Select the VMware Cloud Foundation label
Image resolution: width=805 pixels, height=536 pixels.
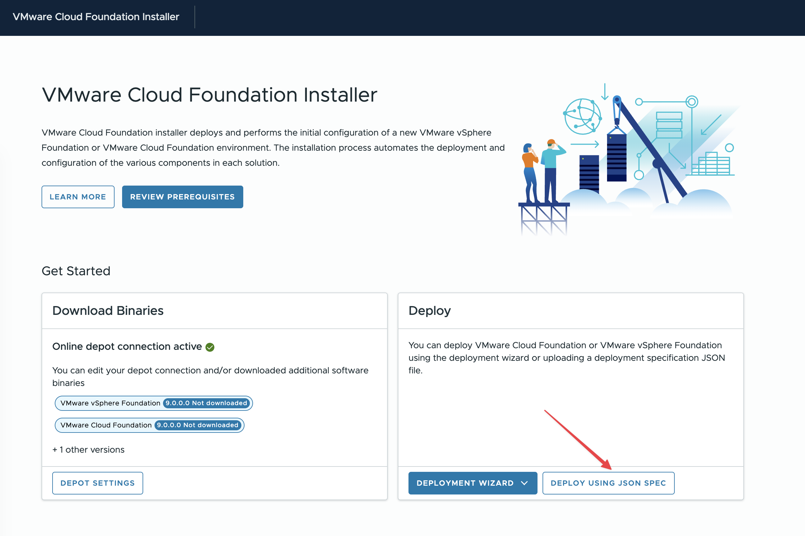click(x=106, y=425)
